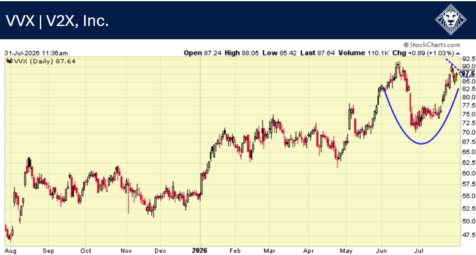This screenshot has width=476, height=255.
Task: Click the 50.0 price level on the axis
Action: (x=469, y=221)
